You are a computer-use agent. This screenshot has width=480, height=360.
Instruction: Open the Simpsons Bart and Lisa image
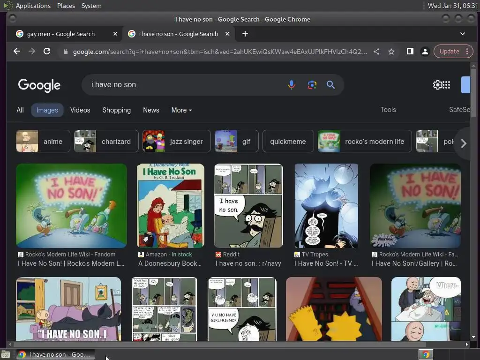pos(334,308)
